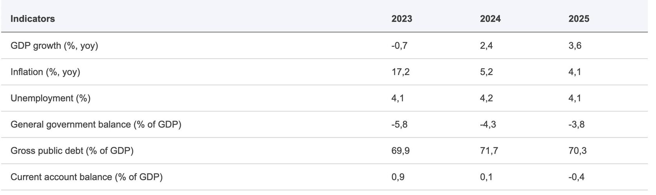The image size is (656, 195).
Task: Click the 2025 government balance value -3,8
Action: pyautogui.click(x=576, y=124)
